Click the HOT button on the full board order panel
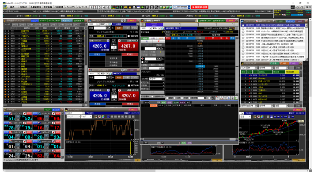This screenshot has height=177, width=314. click(230, 20)
